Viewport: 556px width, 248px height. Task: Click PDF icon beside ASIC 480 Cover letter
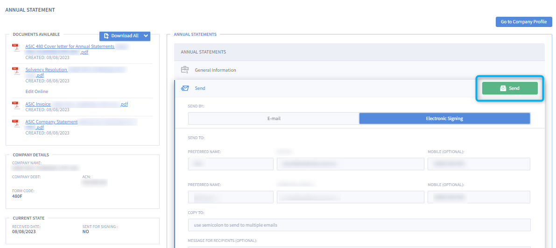(16, 47)
